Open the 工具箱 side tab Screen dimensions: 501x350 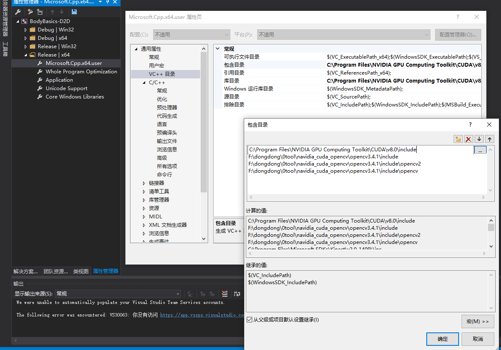(x=5, y=49)
